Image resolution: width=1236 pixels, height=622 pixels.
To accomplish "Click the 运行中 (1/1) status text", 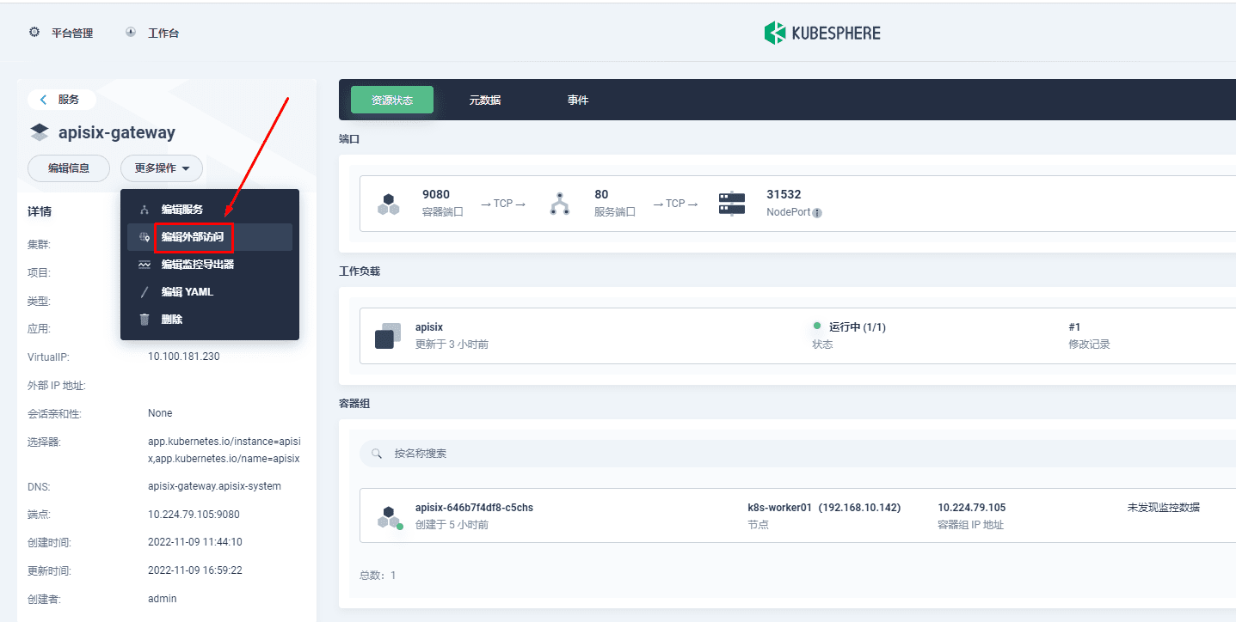I will 858,327.
